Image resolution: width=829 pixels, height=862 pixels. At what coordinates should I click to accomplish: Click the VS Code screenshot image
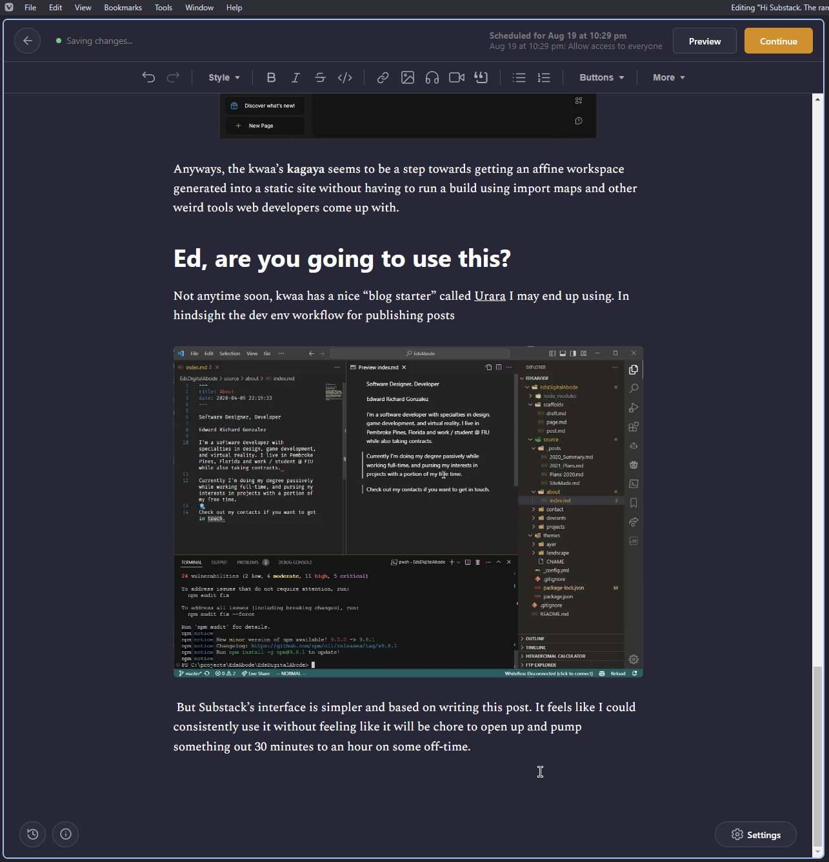(x=408, y=512)
